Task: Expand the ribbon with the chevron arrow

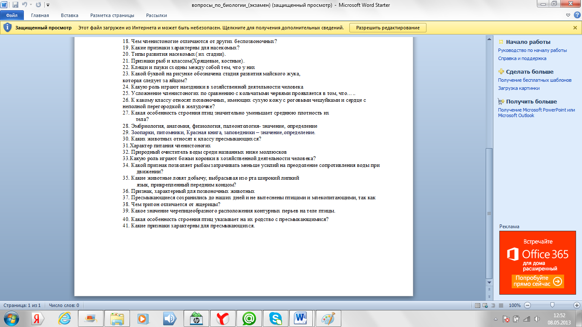Action: (x=568, y=15)
